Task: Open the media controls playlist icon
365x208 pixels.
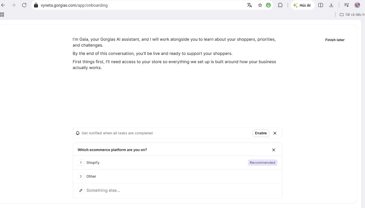Action: 346,5
